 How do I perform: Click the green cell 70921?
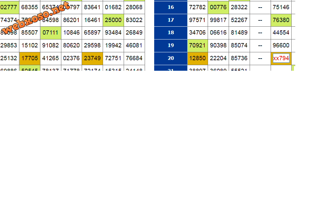click(x=197, y=45)
